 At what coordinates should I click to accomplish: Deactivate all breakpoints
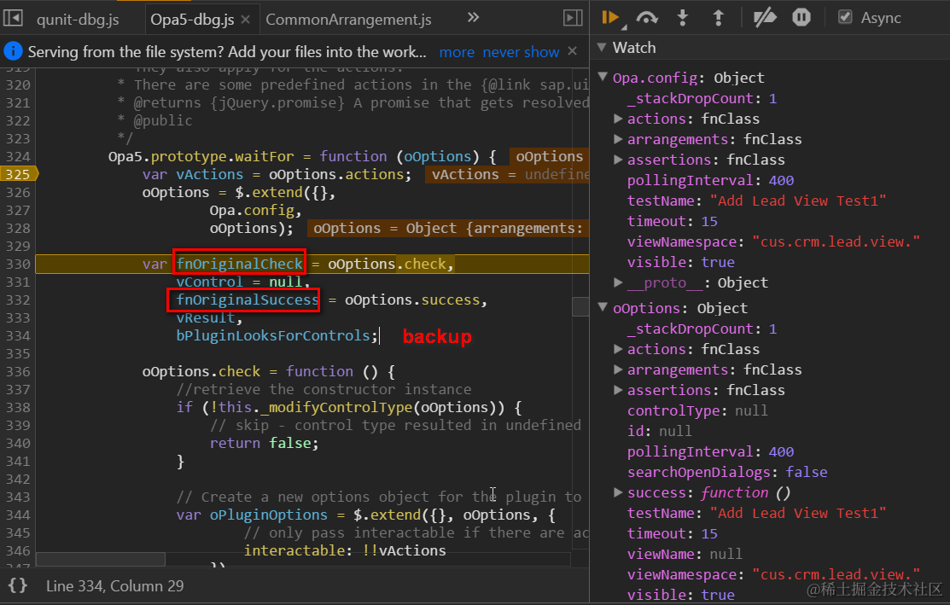[765, 18]
